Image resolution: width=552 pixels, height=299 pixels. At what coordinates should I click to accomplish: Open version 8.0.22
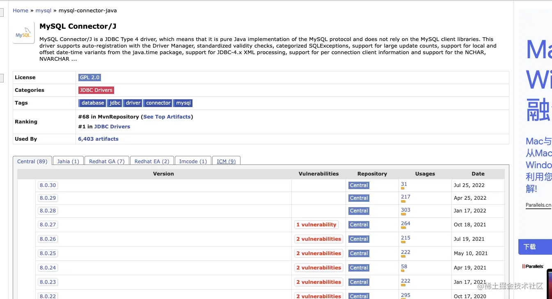point(48,296)
